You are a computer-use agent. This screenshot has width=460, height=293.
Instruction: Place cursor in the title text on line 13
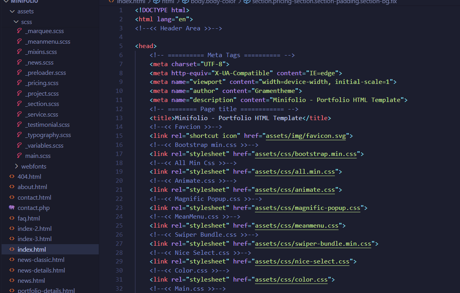pos(238,118)
